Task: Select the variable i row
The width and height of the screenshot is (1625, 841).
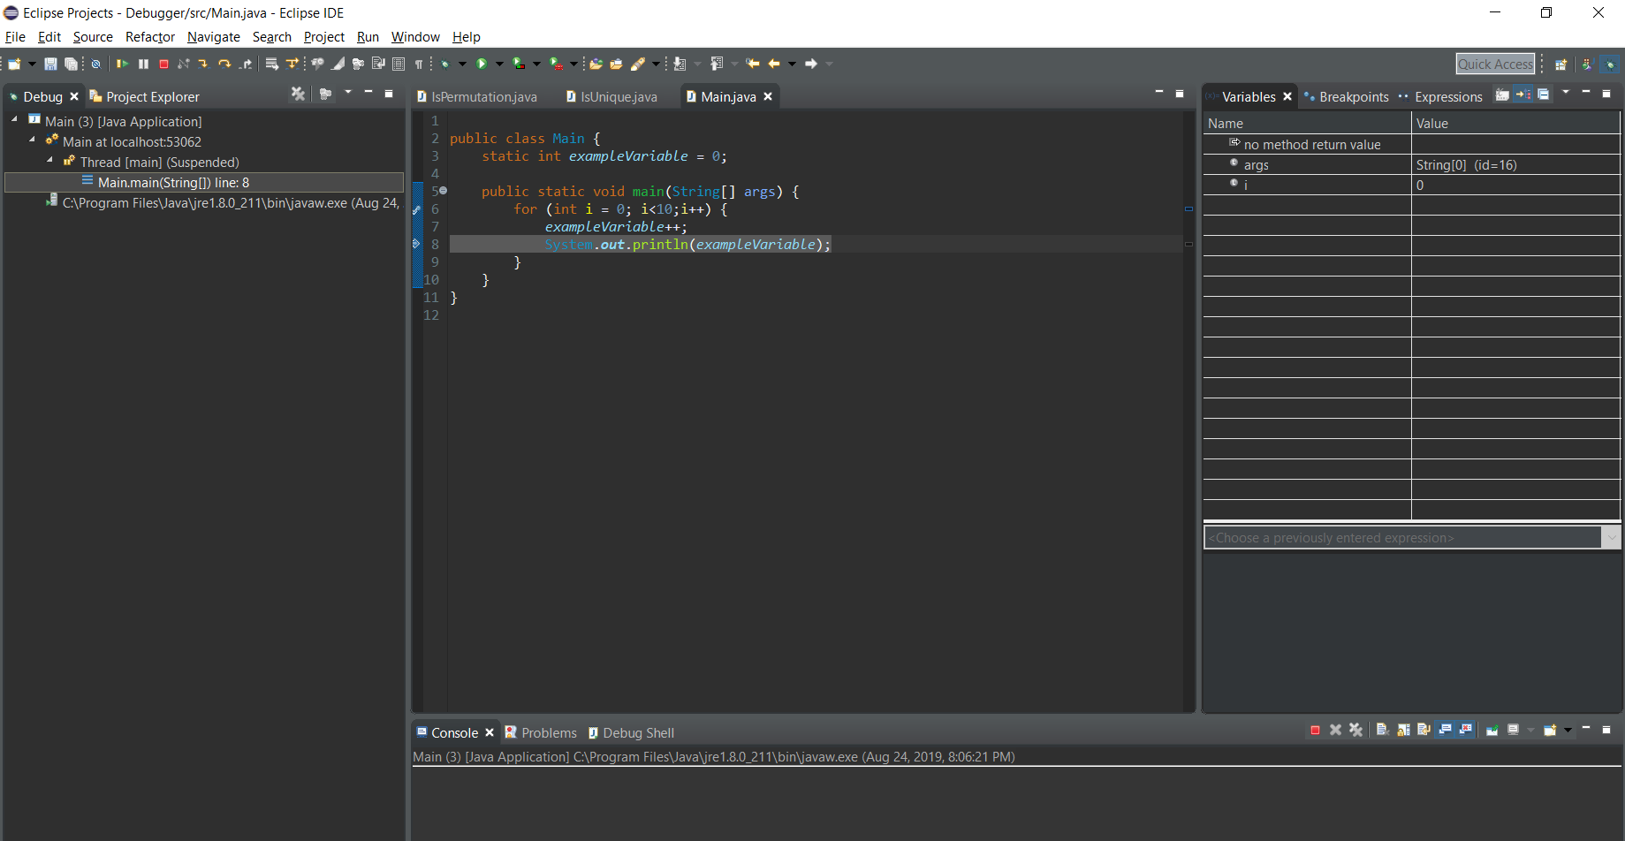Action: 1411,185
